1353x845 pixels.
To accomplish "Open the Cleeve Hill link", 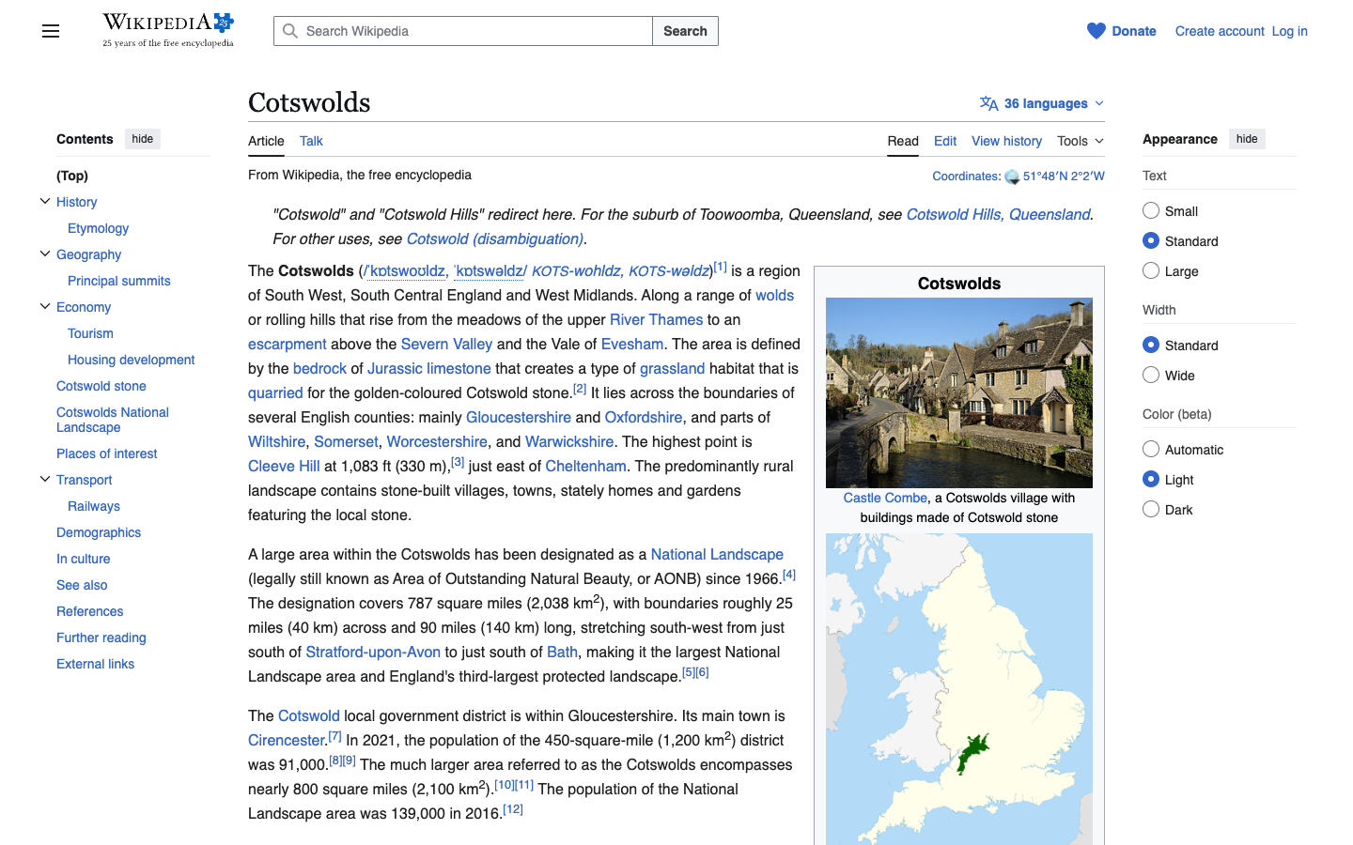I will coord(284,466).
